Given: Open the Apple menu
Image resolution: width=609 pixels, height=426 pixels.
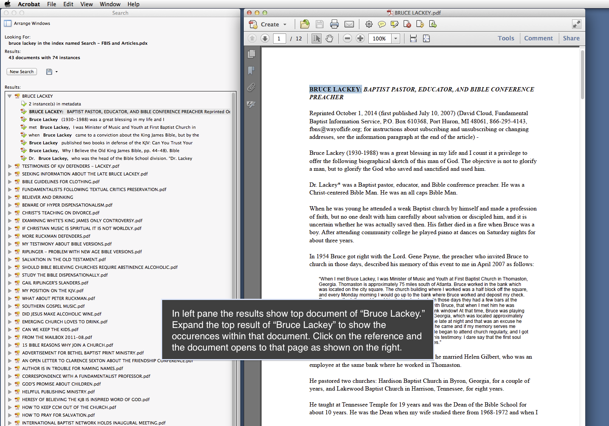Looking at the screenshot, I should [7, 4].
